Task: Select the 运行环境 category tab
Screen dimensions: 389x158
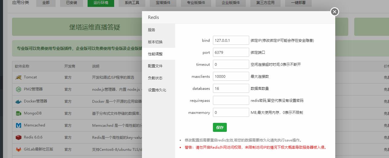Action: (x=101, y=3)
